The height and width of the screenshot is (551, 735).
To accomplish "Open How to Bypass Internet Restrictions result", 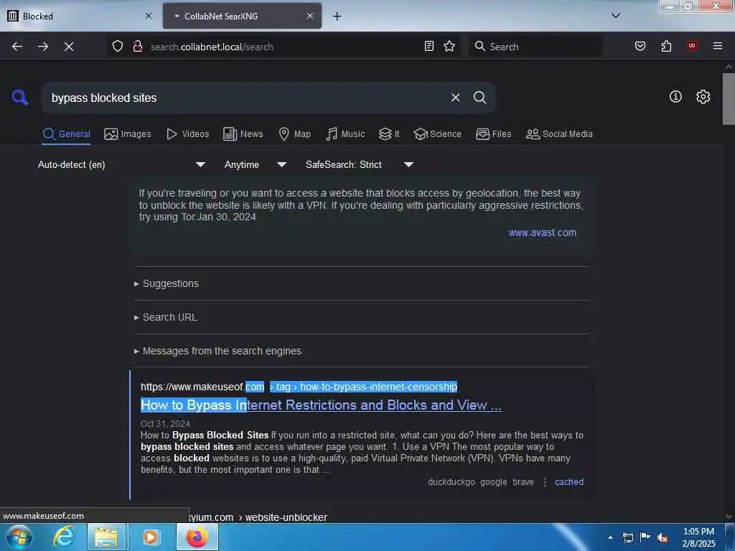I will coord(321,405).
